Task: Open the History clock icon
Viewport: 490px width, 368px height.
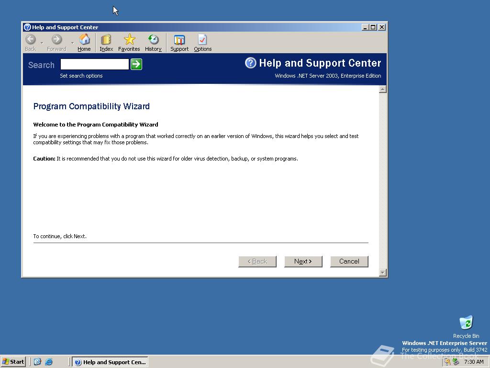Action: tap(153, 40)
